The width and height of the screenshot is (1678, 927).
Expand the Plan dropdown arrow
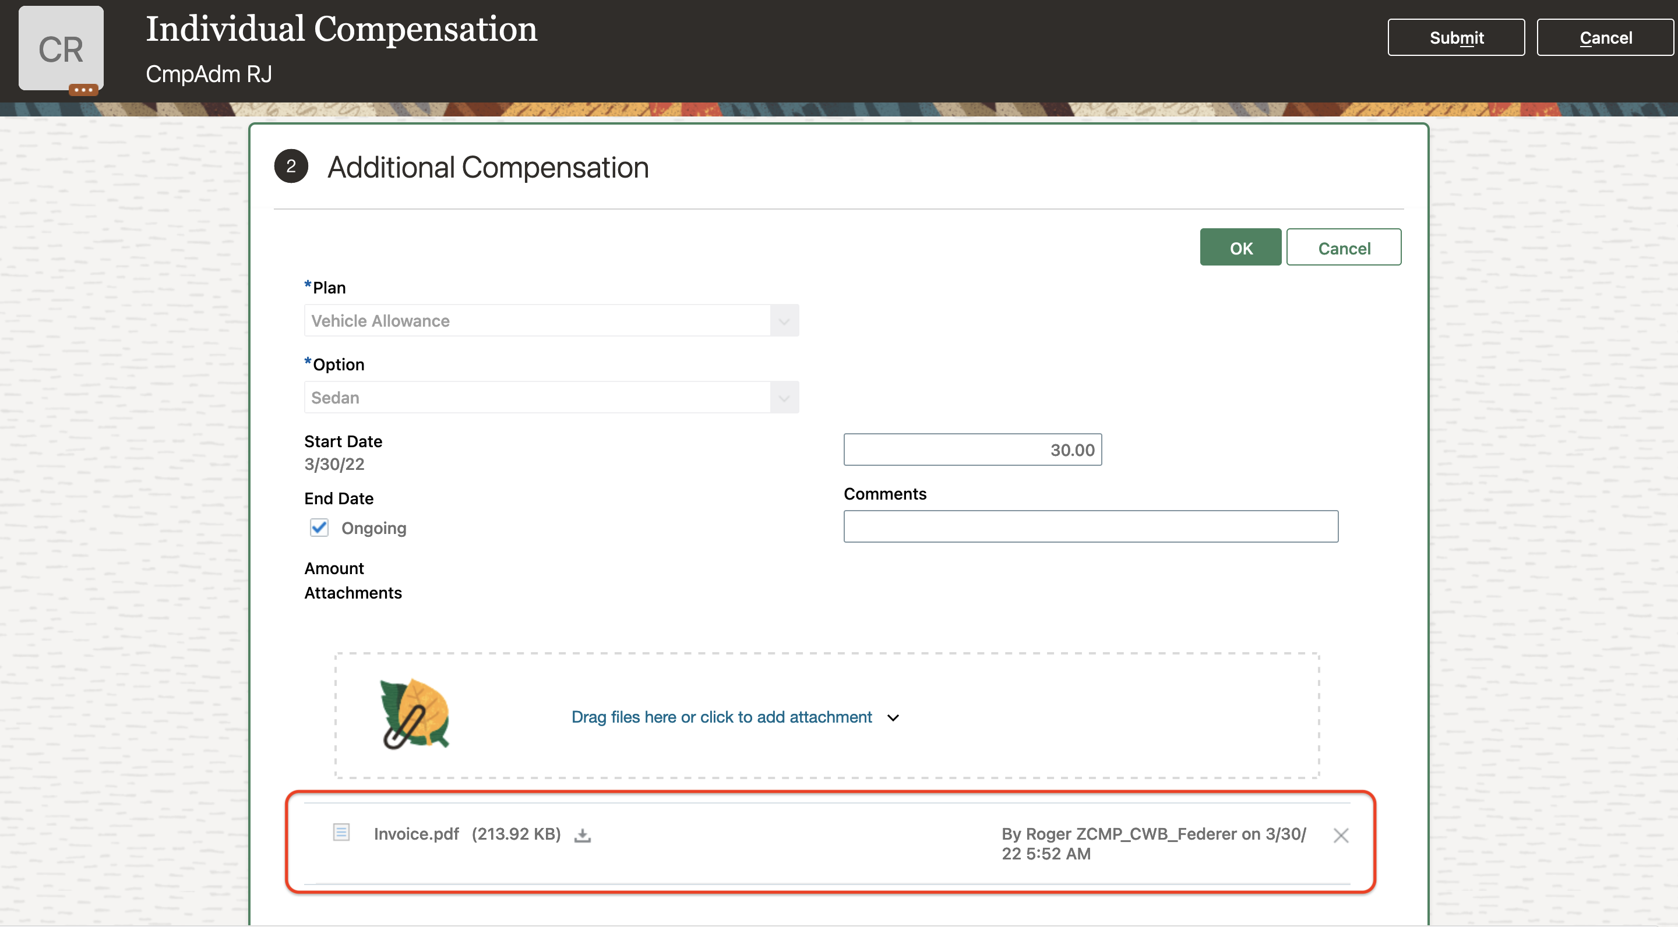click(784, 321)
